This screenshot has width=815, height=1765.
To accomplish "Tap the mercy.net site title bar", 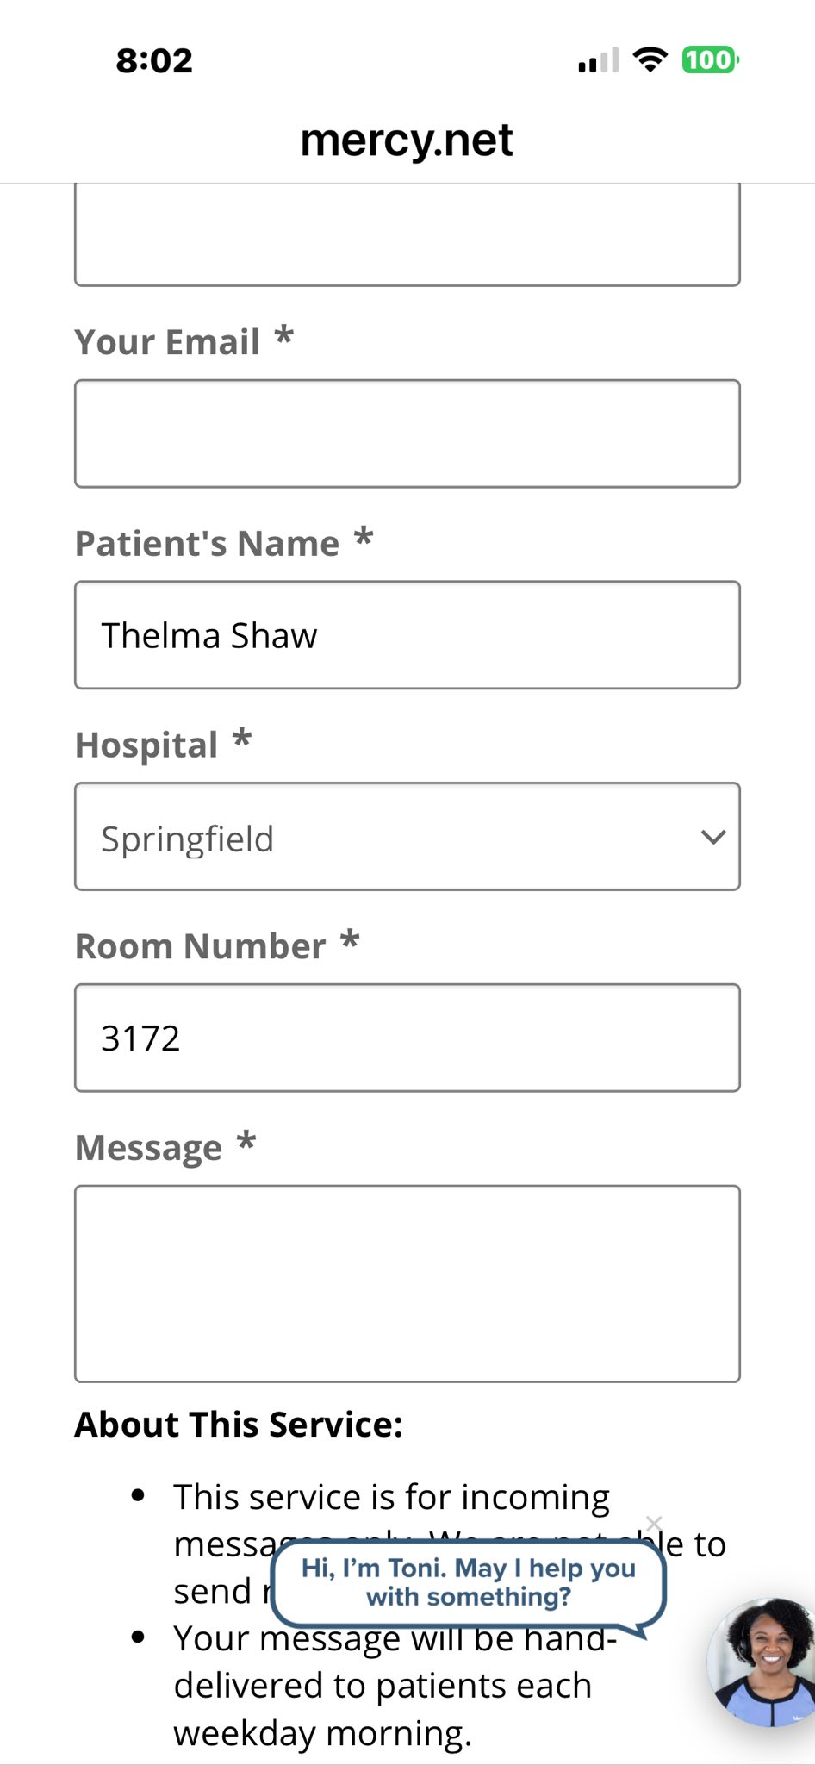I will 407,140.
